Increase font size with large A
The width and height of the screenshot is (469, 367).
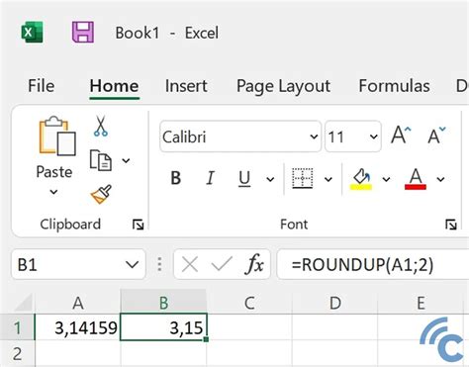[x=401, y=136]
